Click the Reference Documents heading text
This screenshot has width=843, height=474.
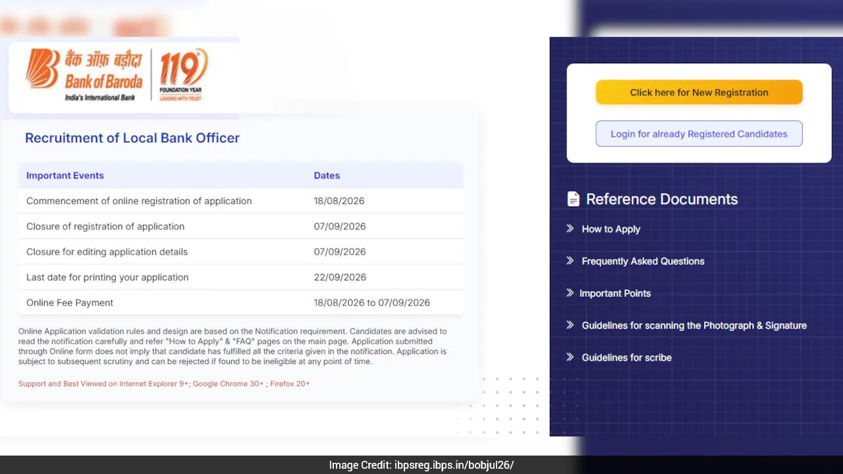click(x=662, y=199)
